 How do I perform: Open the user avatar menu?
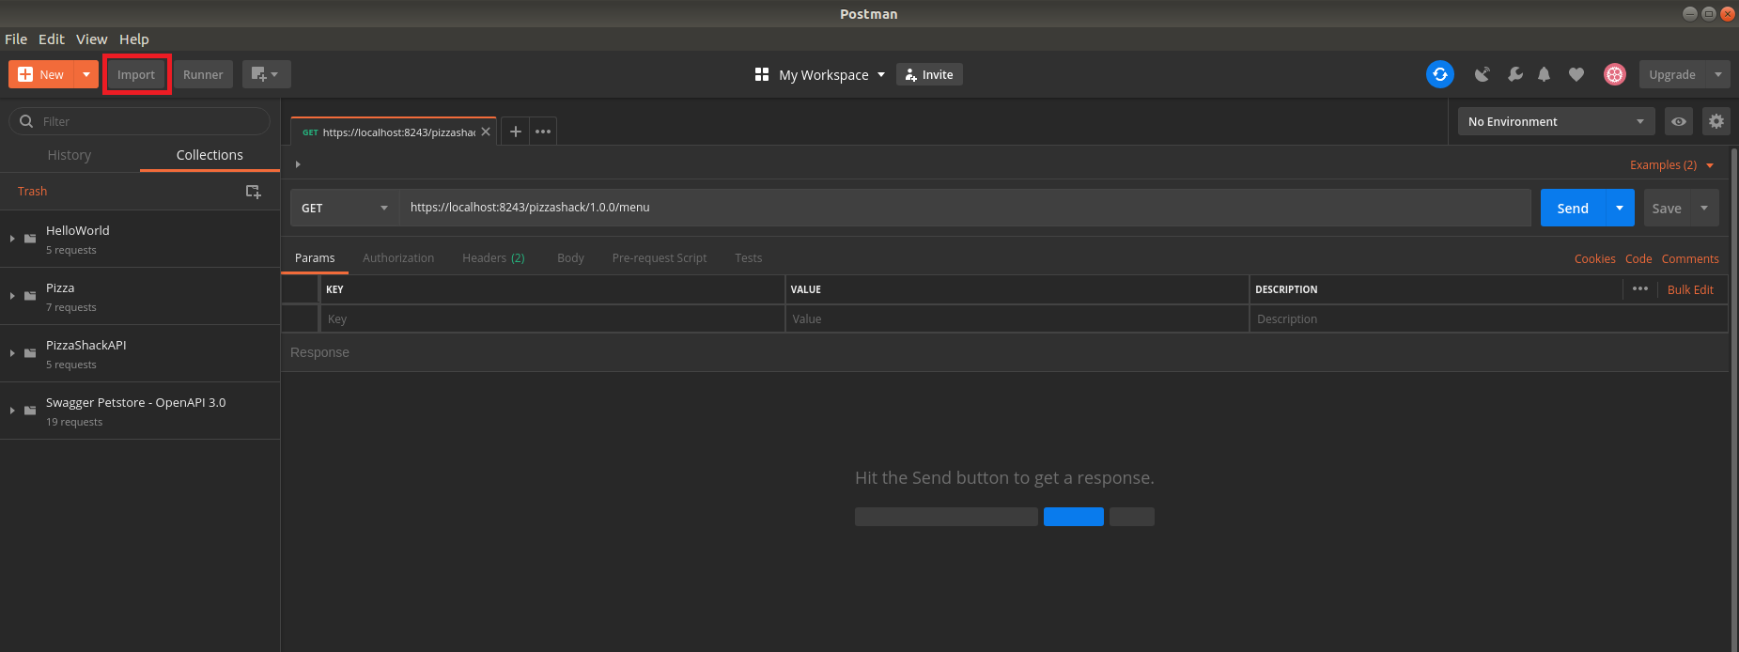click(x=1614, y=74)
